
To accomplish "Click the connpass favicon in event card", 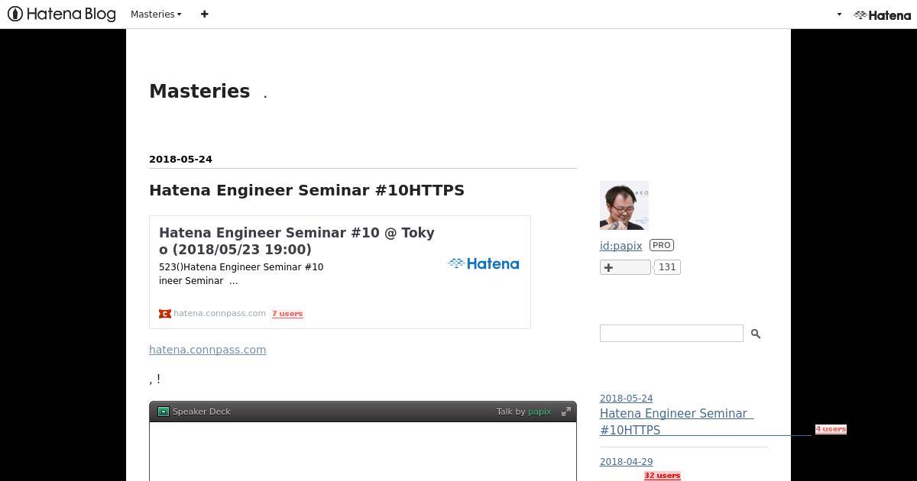I will click(164, 314).
